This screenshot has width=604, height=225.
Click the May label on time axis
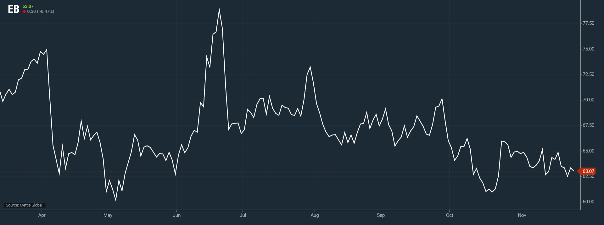coord(108,215)
